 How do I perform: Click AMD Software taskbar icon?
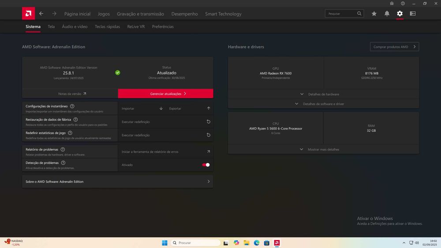[277, 243]
